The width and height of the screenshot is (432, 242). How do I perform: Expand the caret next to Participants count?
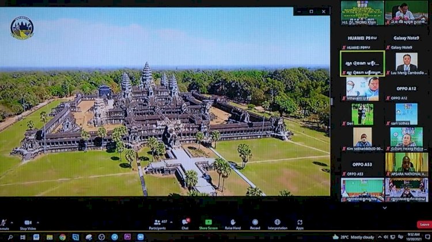[x=172, y=222]
